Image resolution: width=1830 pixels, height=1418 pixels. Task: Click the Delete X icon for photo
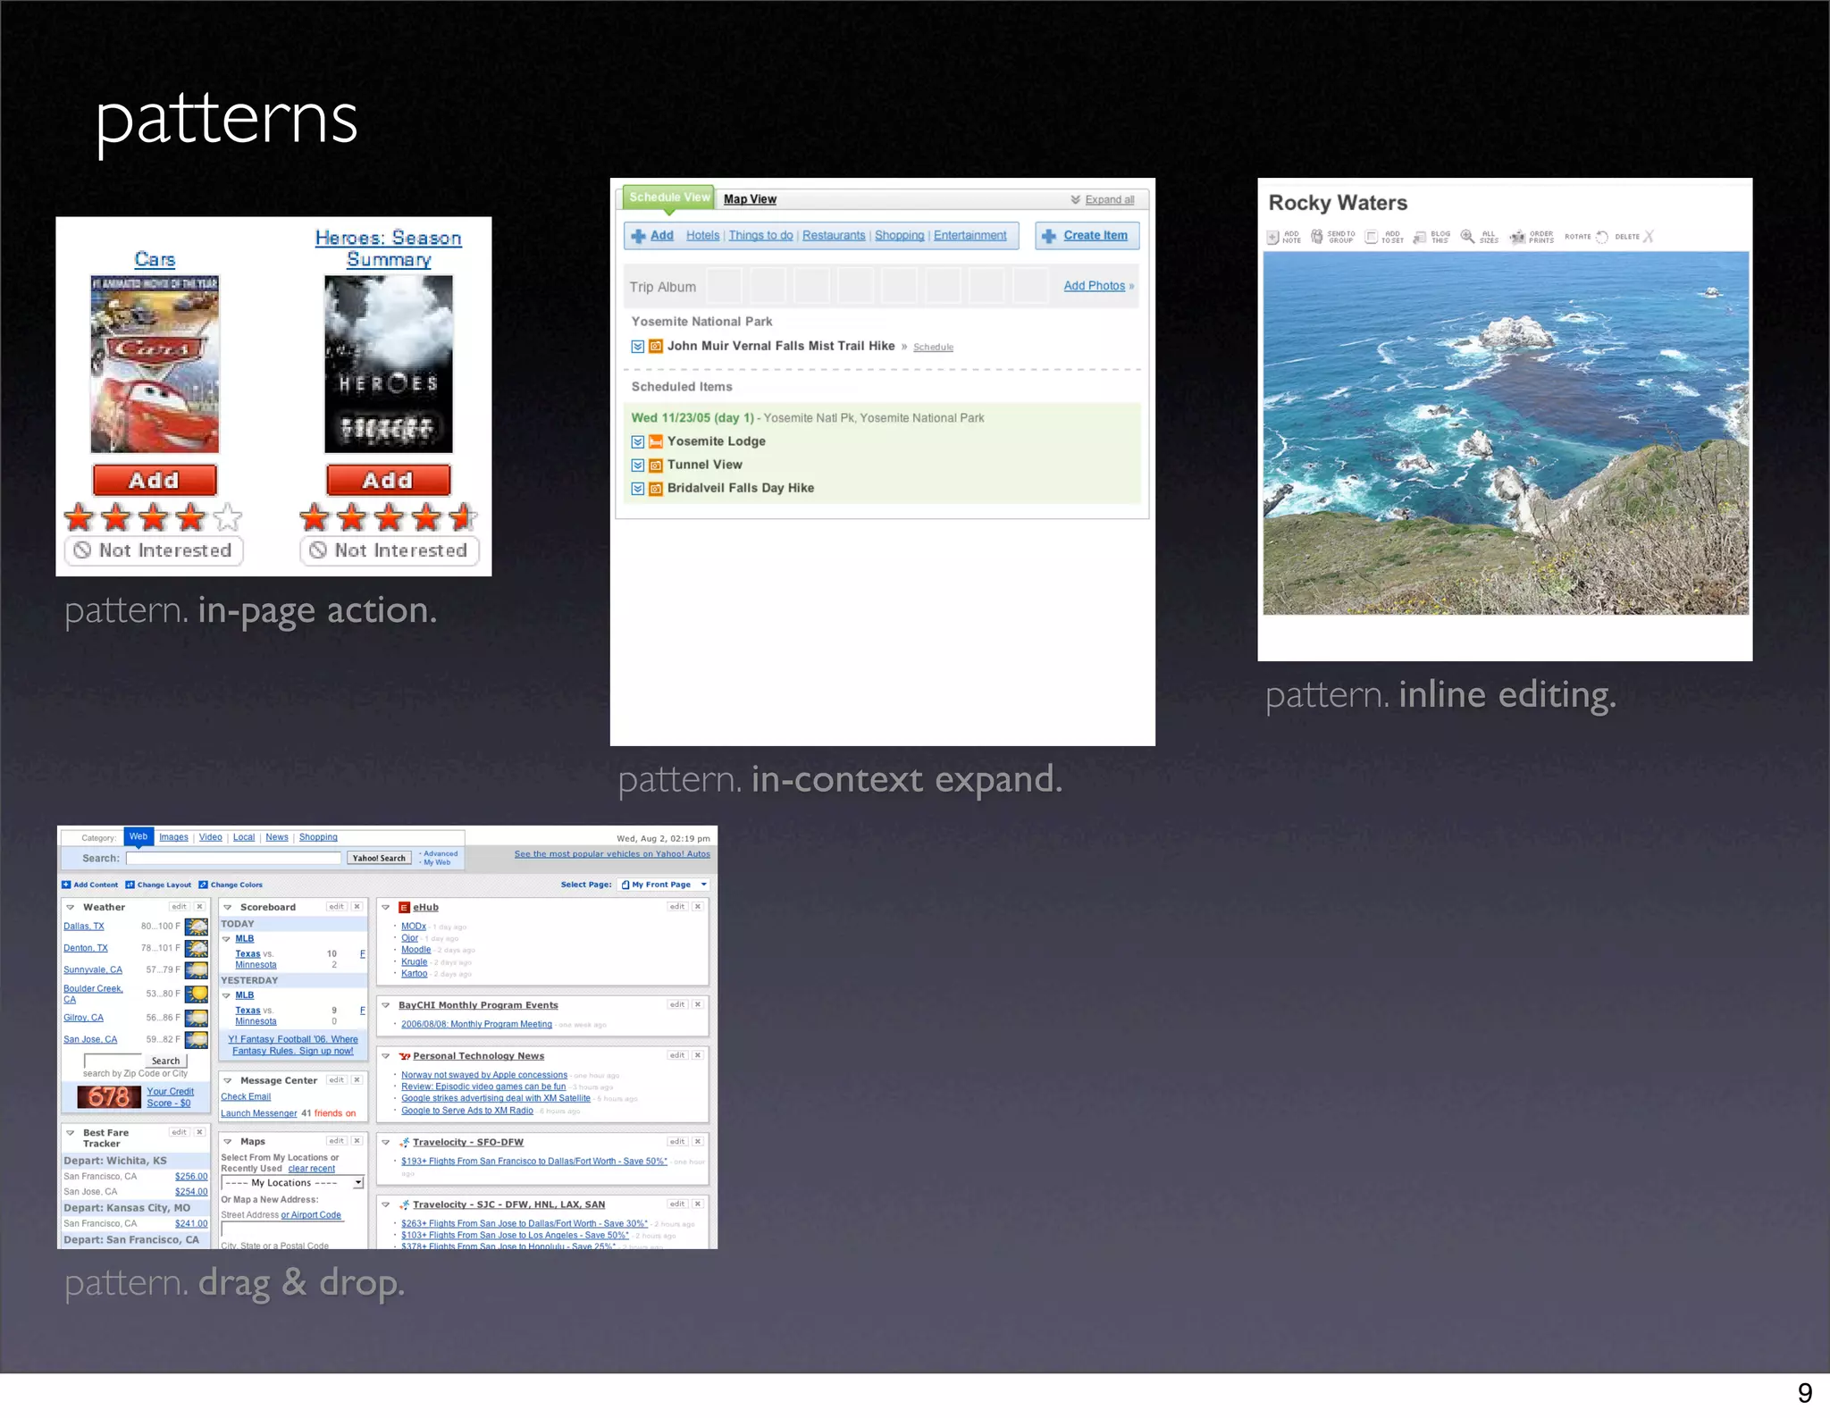coord(1649,237)
